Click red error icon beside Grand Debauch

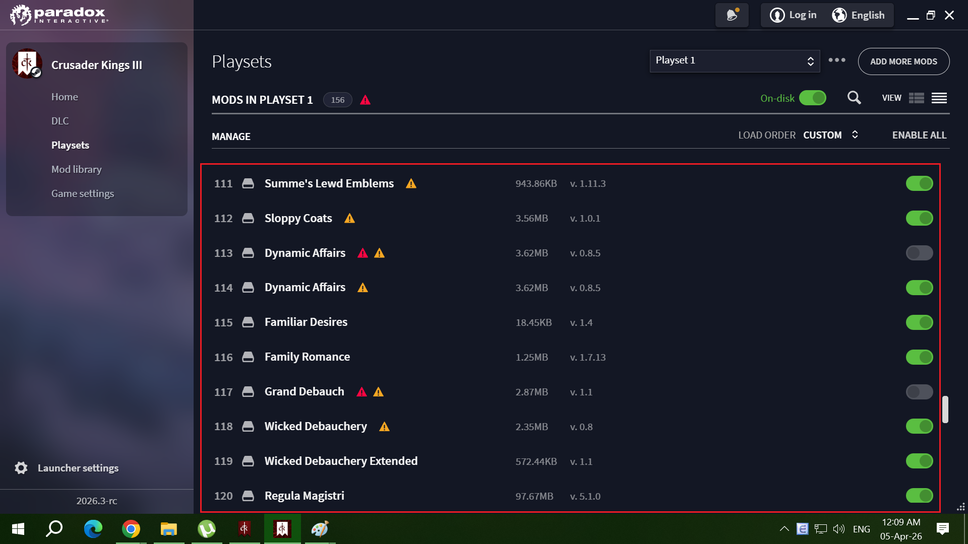tap(361, 392)
